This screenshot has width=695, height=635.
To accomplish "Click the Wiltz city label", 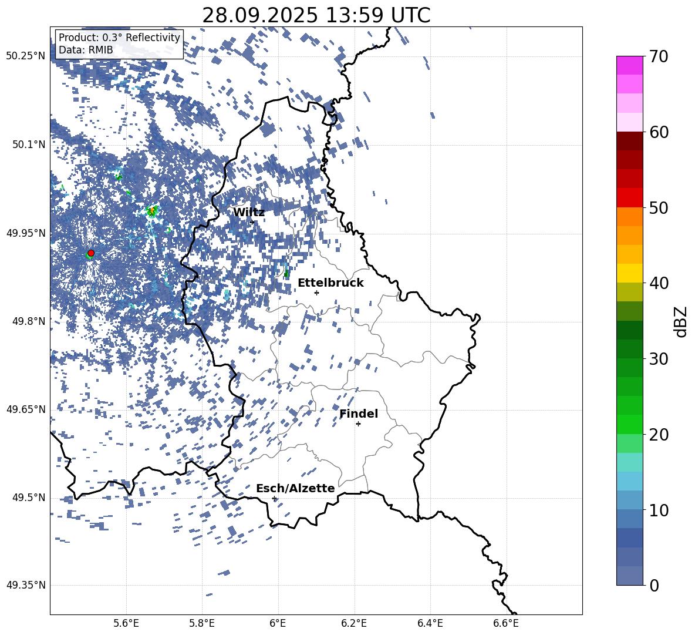I will click(249, 213).
